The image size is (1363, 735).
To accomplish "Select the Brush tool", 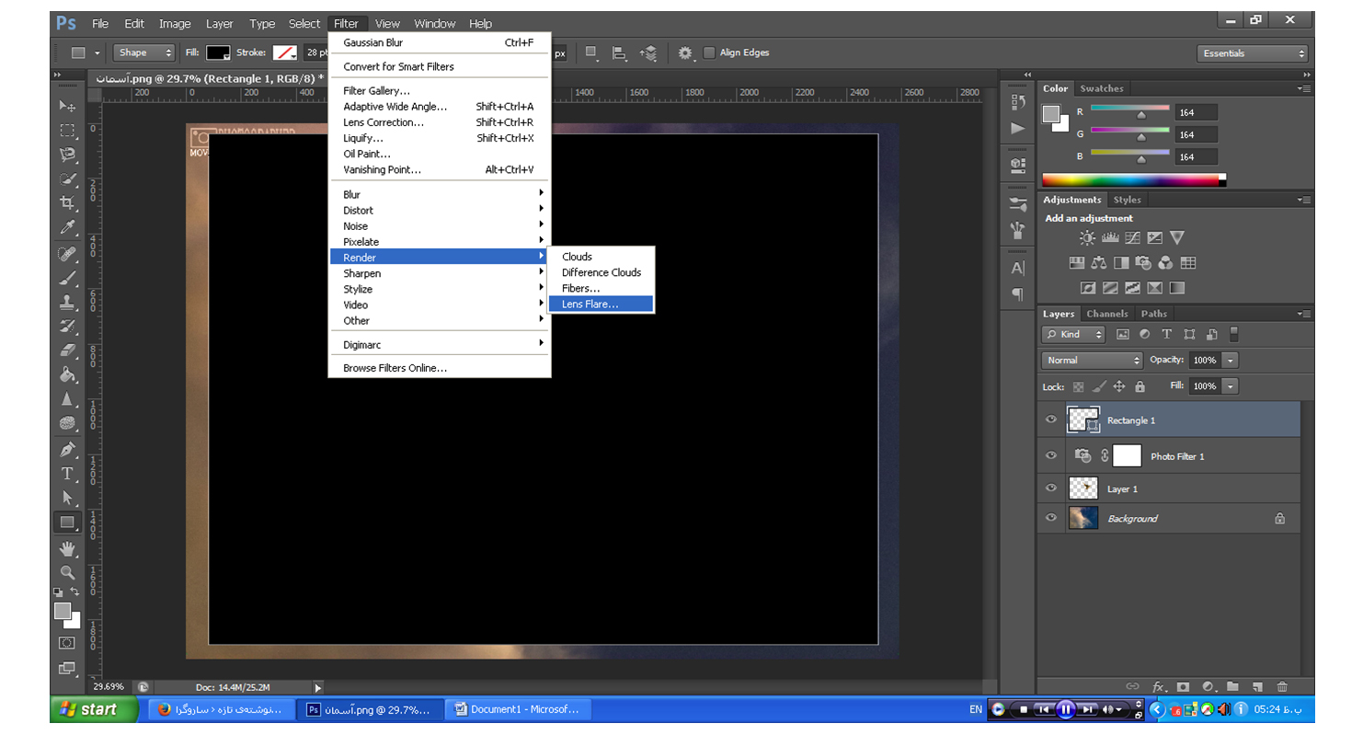I will (x=67, y=278).
